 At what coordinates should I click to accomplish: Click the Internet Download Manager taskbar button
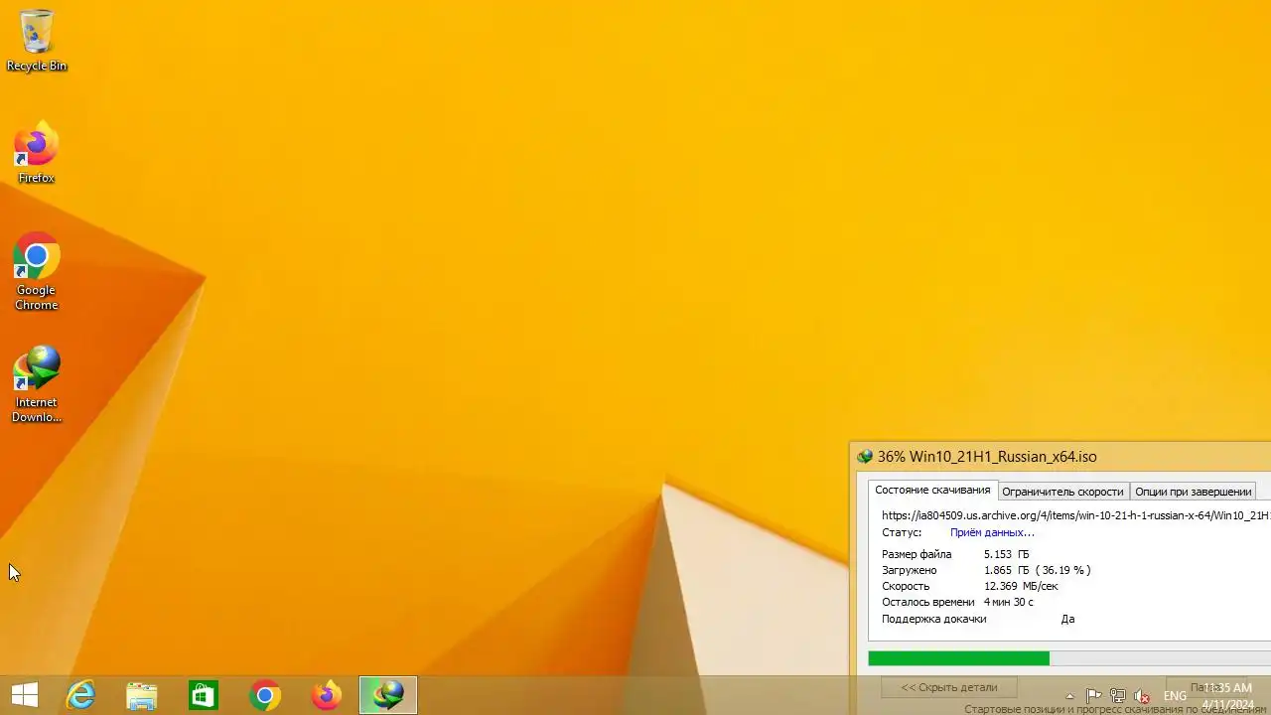[388, 695]
